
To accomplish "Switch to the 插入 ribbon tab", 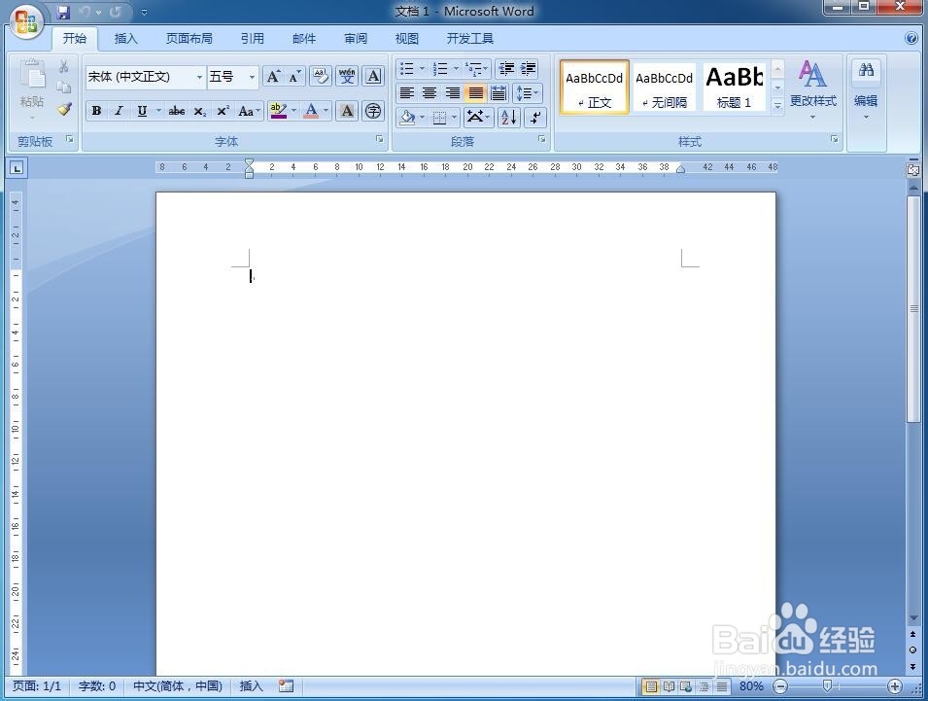I will coord(125,39).
